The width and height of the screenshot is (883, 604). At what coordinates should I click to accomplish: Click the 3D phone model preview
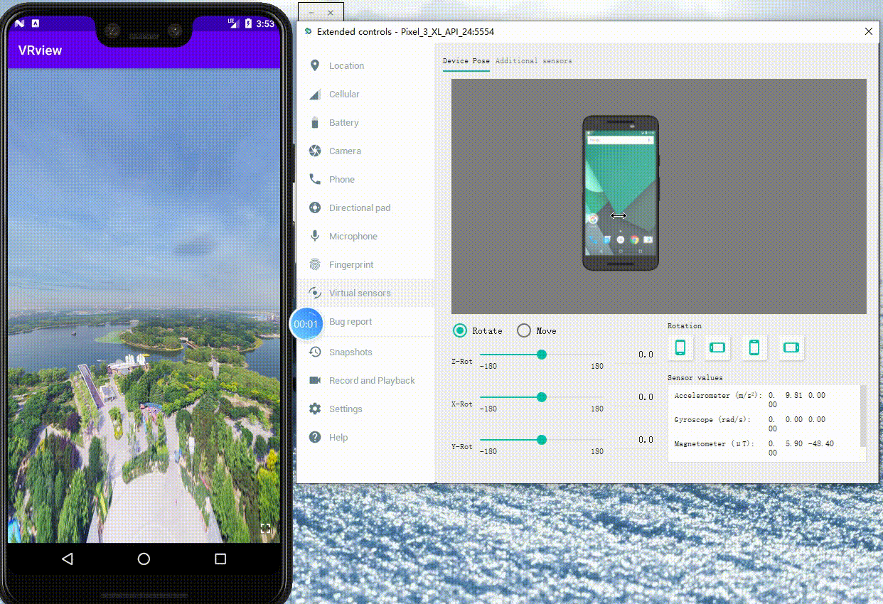click(x=621, y=193)
